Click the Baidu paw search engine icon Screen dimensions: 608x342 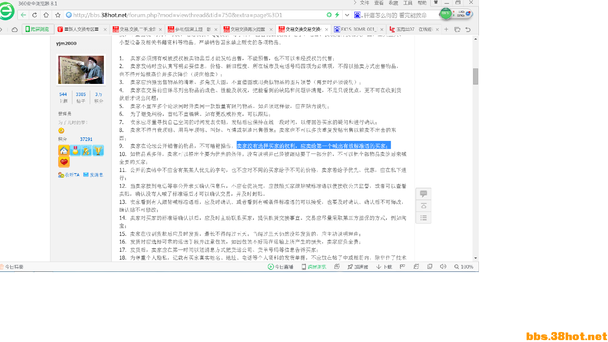[x=357, y=15]
